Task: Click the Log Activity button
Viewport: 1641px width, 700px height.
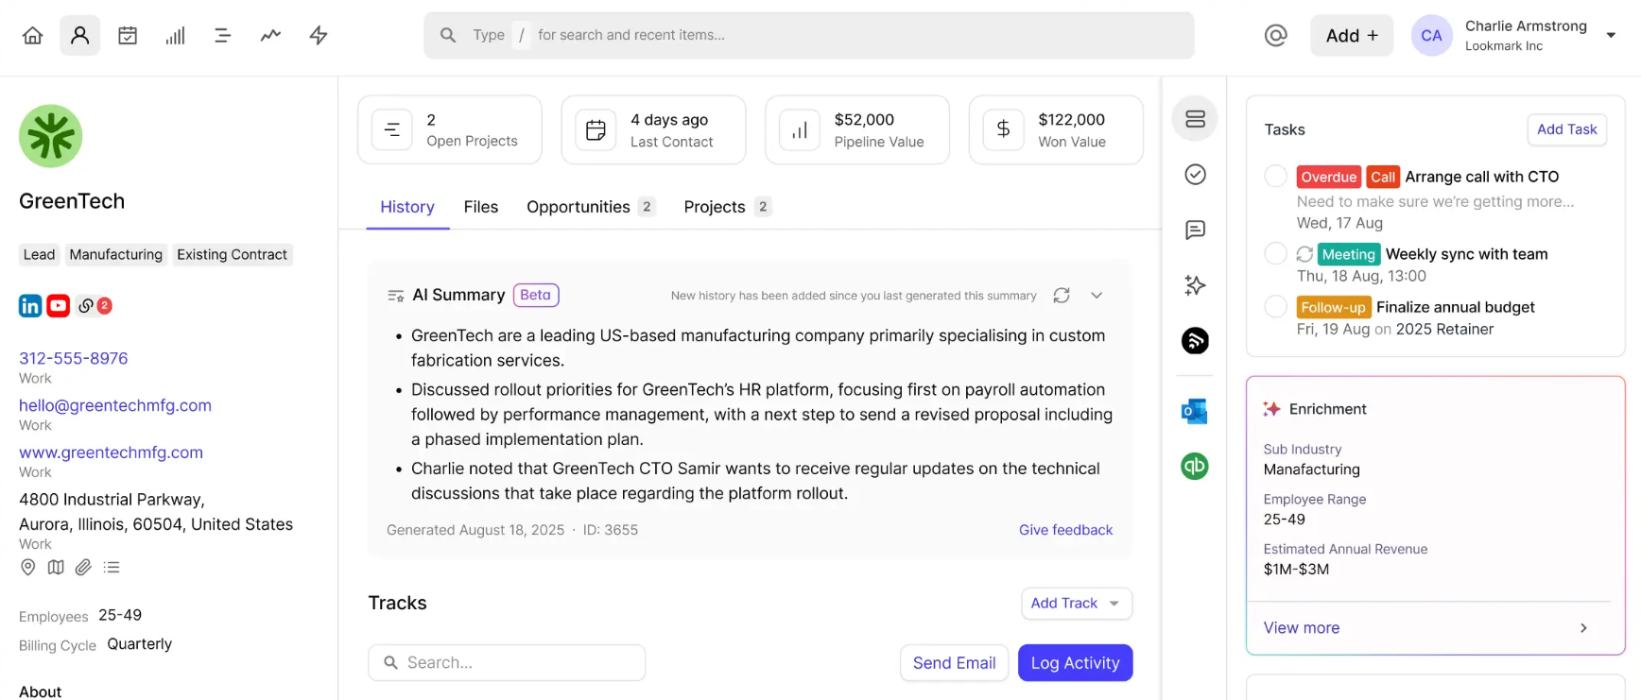Action: pos(1076,663)
